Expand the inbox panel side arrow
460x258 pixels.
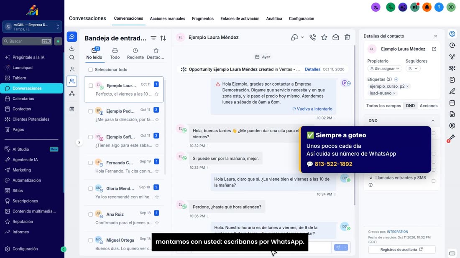[x=79, y=143]
